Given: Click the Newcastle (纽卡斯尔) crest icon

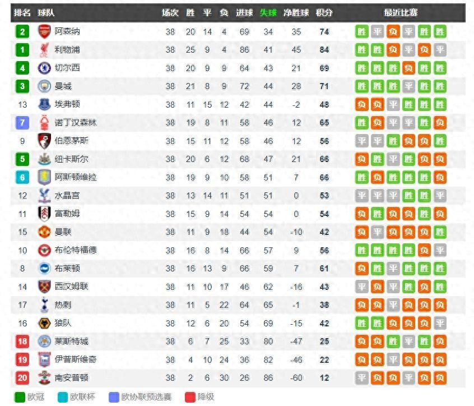Looking at the screenshot, I should tap(44, 159).
